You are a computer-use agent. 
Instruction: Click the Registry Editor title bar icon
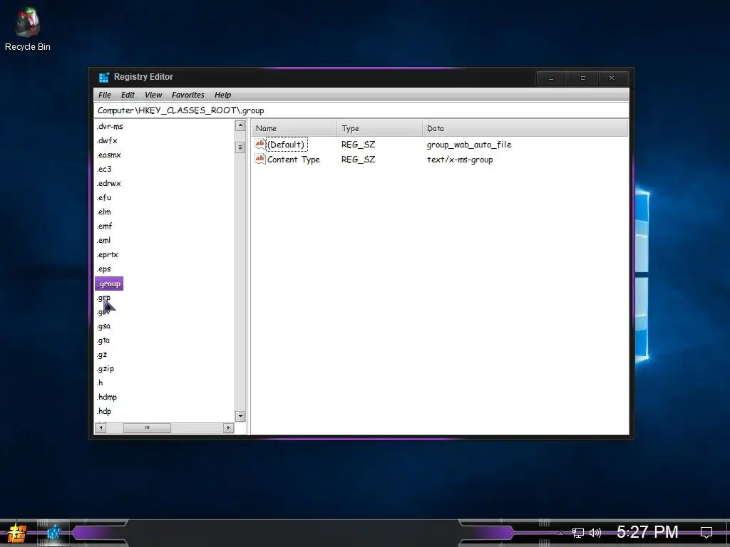(x=104, y=77)
